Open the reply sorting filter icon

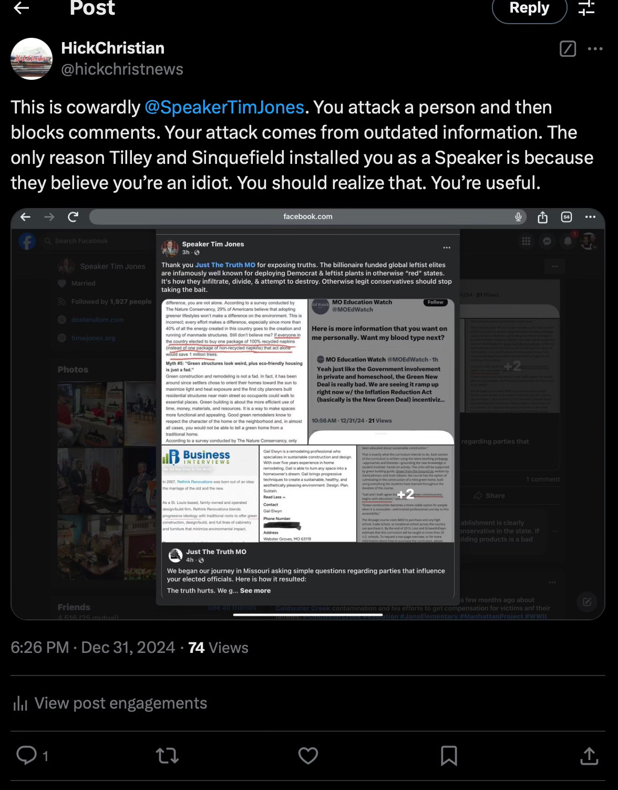point(586,8)
